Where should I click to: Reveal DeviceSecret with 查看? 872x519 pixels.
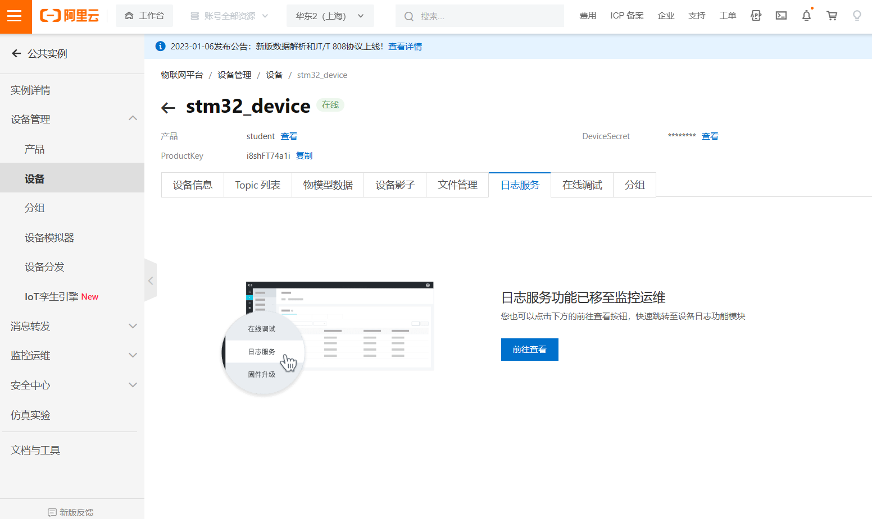coord(710,136)
